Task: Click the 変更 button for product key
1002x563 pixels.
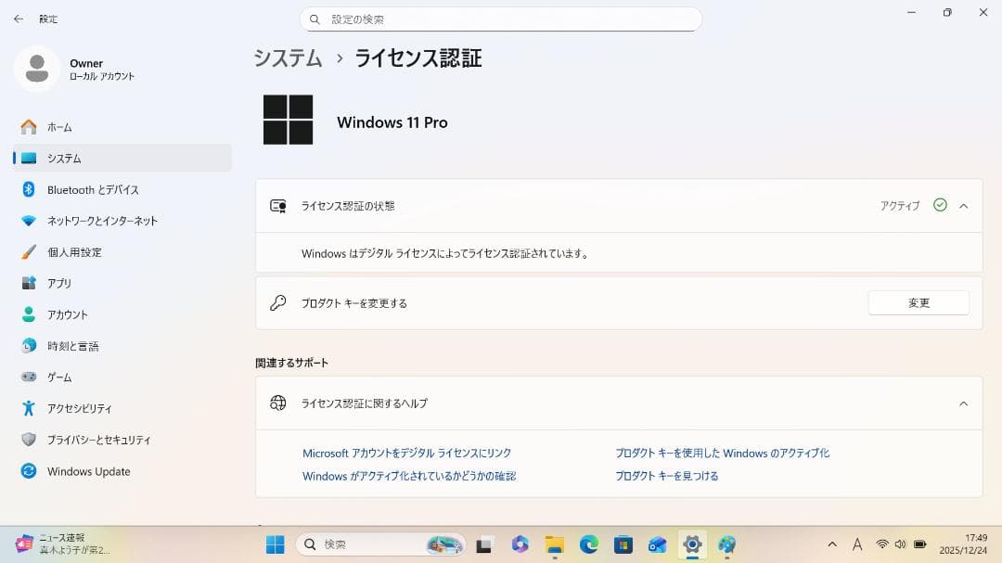Action: [918, 303]
